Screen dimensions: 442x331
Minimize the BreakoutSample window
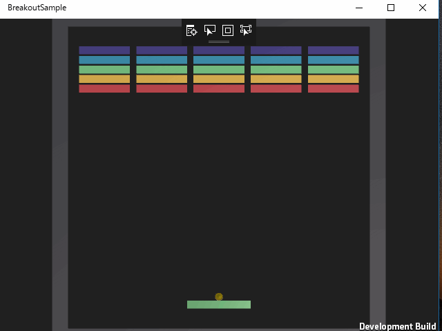coord(359,8)
